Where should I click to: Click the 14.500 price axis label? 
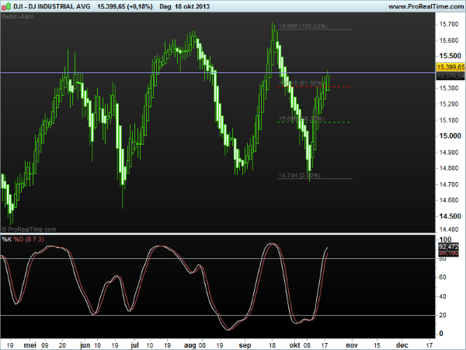pos(450,216)
